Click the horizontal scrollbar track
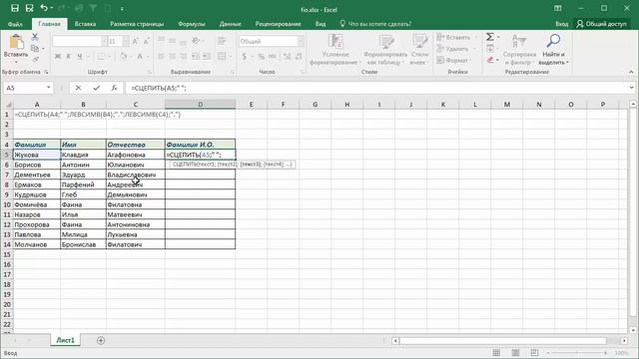The image size is (639, 359). click(x=509, y=340)
